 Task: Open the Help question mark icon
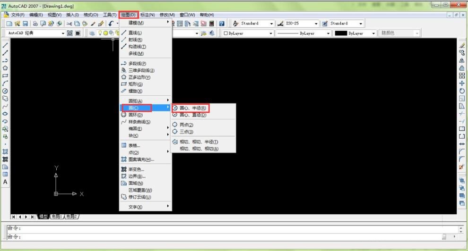click(x=221, y=23)
